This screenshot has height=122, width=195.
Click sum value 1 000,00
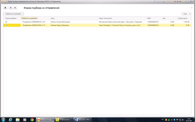pyautogui.click(x=186, y=22)
